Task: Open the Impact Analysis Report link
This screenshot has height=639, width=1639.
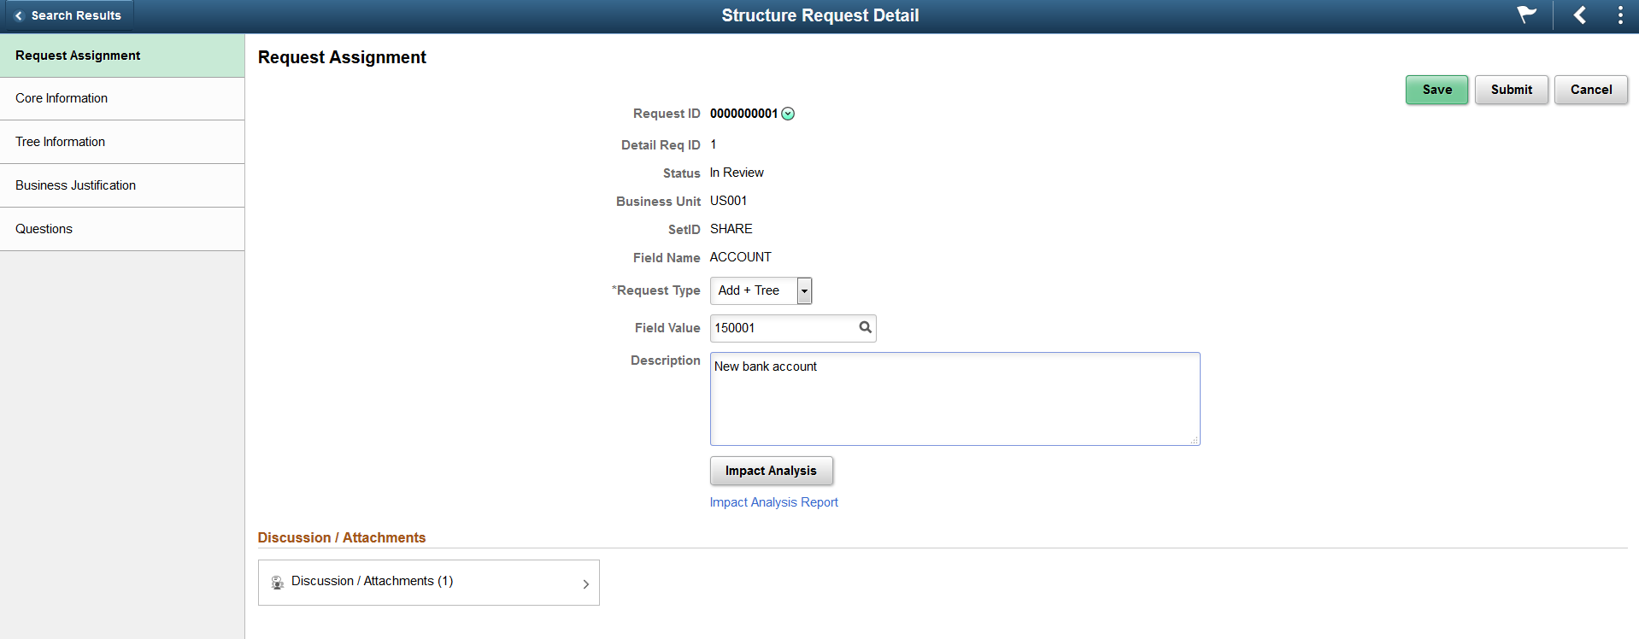Action: [x=773, y=502]
